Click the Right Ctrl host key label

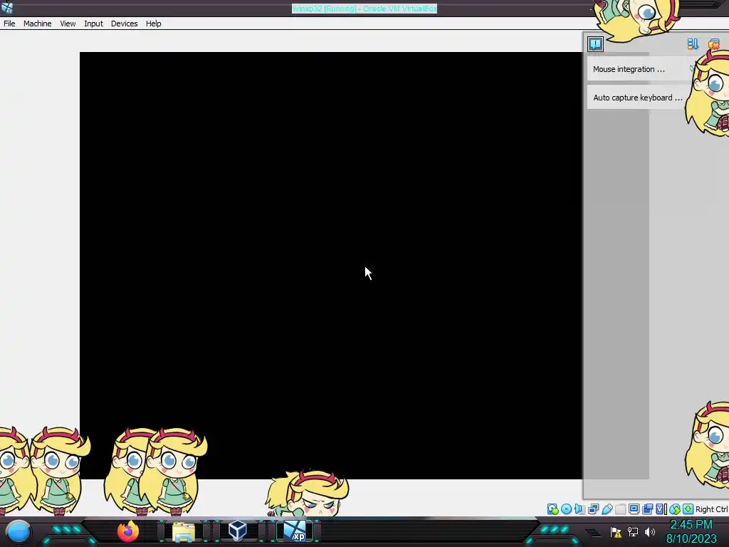(711, 509)
